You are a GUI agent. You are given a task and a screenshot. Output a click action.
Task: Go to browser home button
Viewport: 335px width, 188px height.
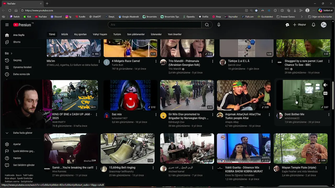click(x=16, y=10)
